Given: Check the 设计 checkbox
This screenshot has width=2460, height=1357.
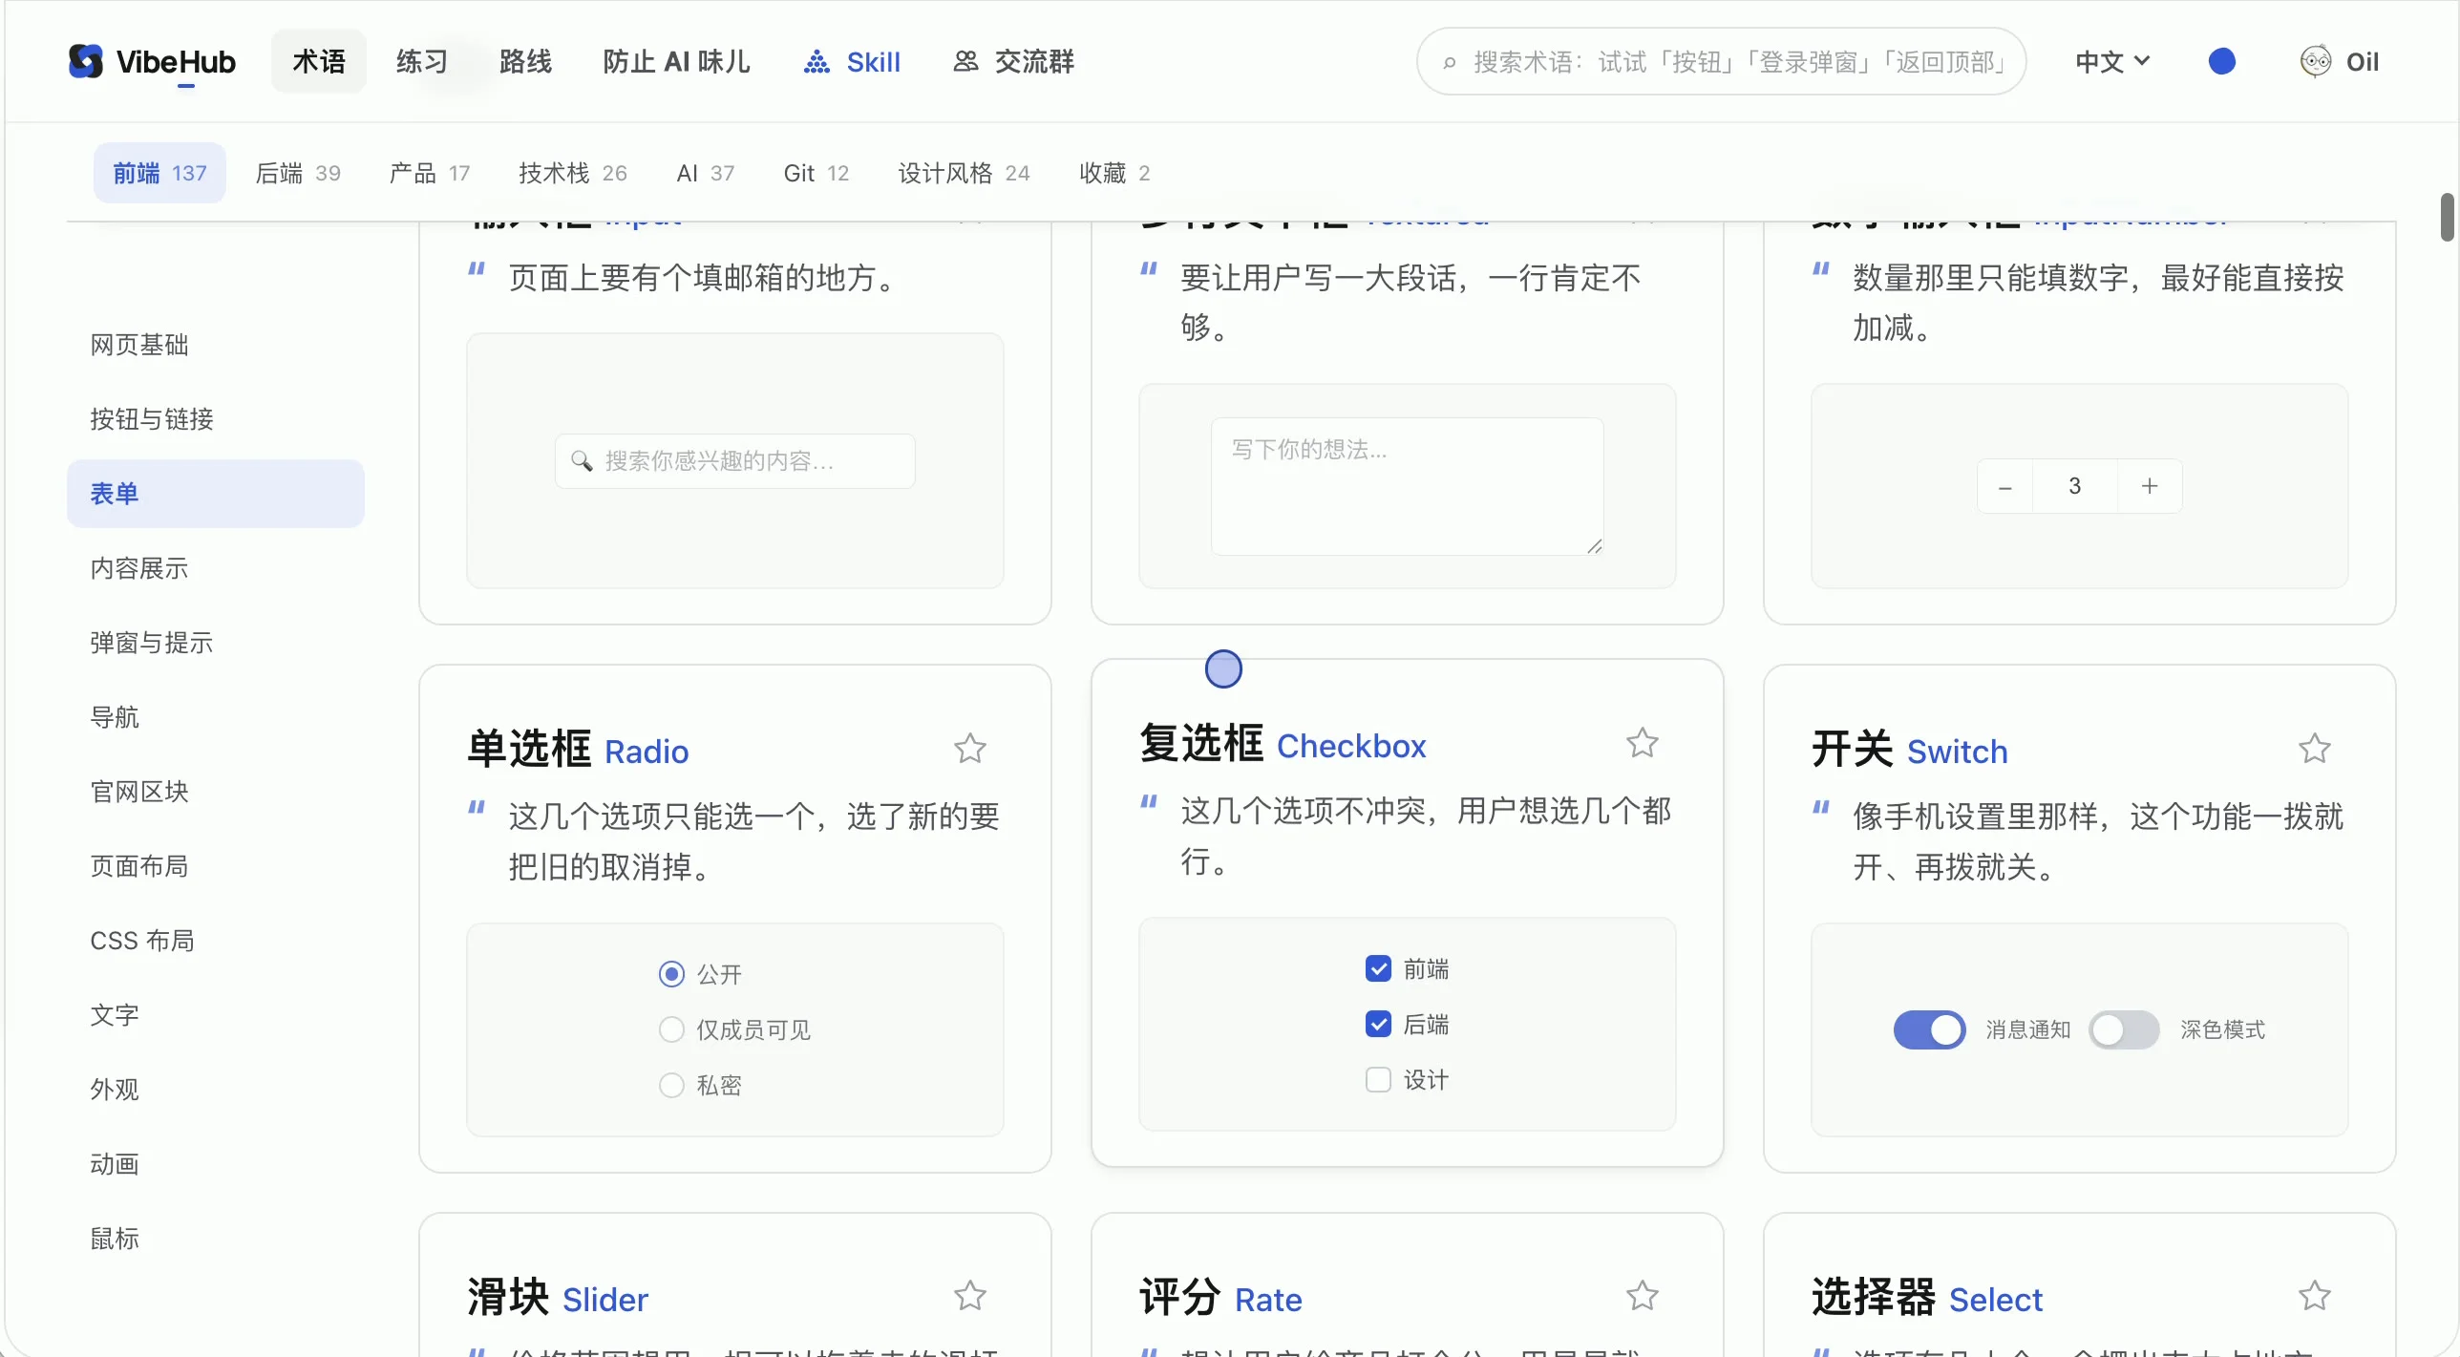Looking at the screenshot, I should coord(1378,1080).
